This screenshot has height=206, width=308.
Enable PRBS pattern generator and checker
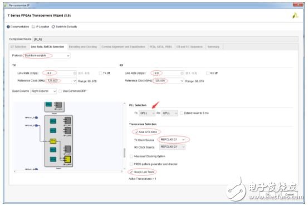131,164
